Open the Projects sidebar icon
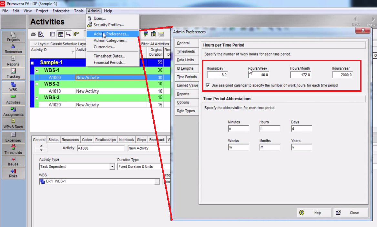The width and height of the screenshot is (377, 227). [x=13, y=37]
